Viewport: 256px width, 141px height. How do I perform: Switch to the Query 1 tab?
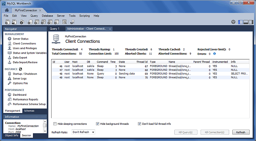[54, 29]
